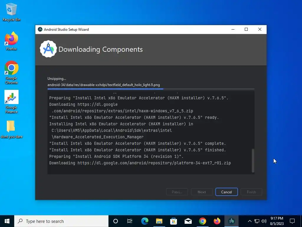Open the Windows Start menu
The image size is (302, 227).
(7, 221)
